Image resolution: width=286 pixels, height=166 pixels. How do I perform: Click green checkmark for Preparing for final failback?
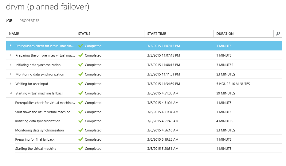coord(81,139)
